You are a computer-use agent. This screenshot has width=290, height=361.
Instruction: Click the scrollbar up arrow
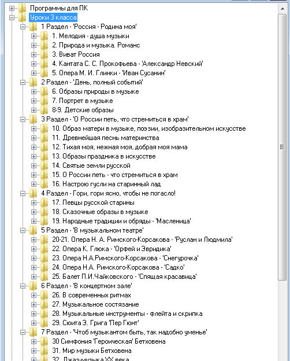[x=282, y=9]
